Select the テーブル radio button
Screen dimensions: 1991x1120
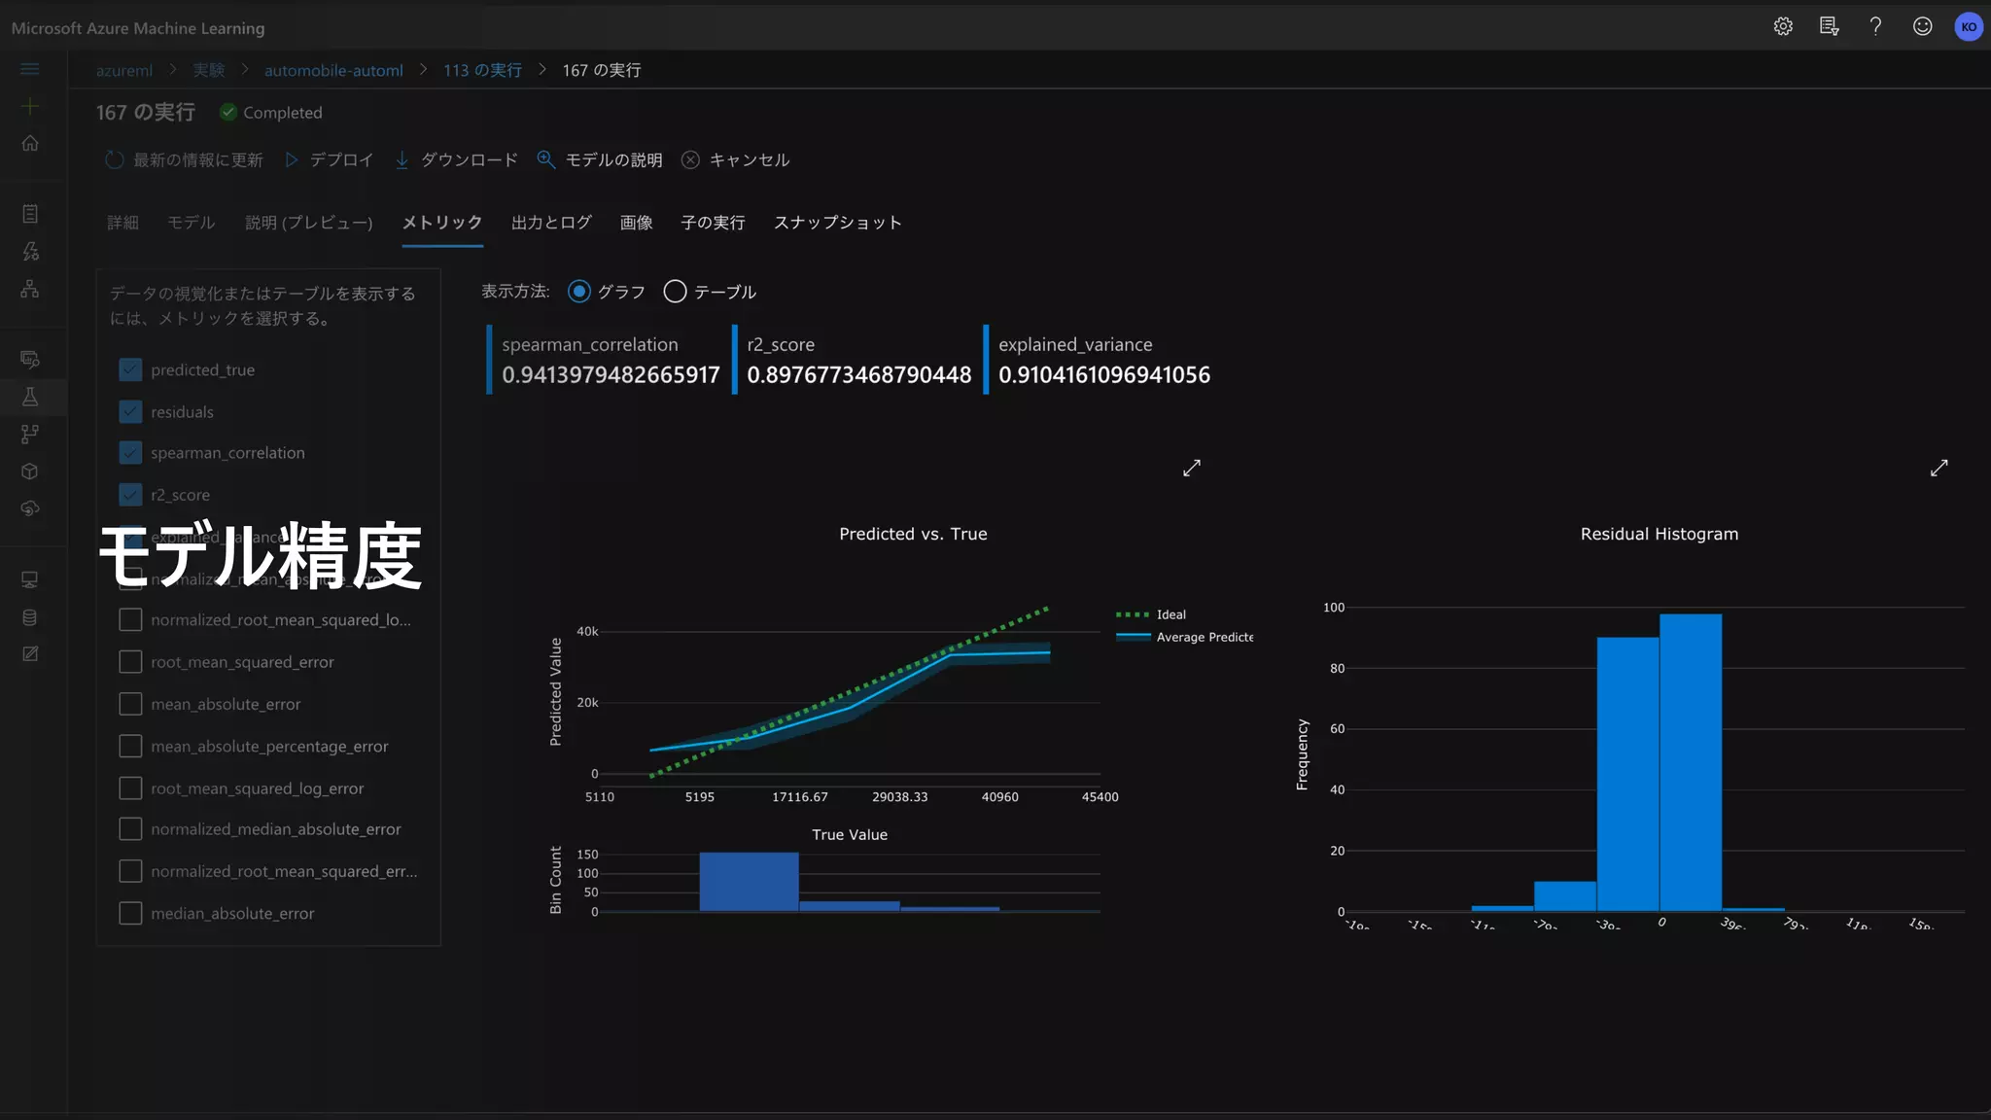675,292
